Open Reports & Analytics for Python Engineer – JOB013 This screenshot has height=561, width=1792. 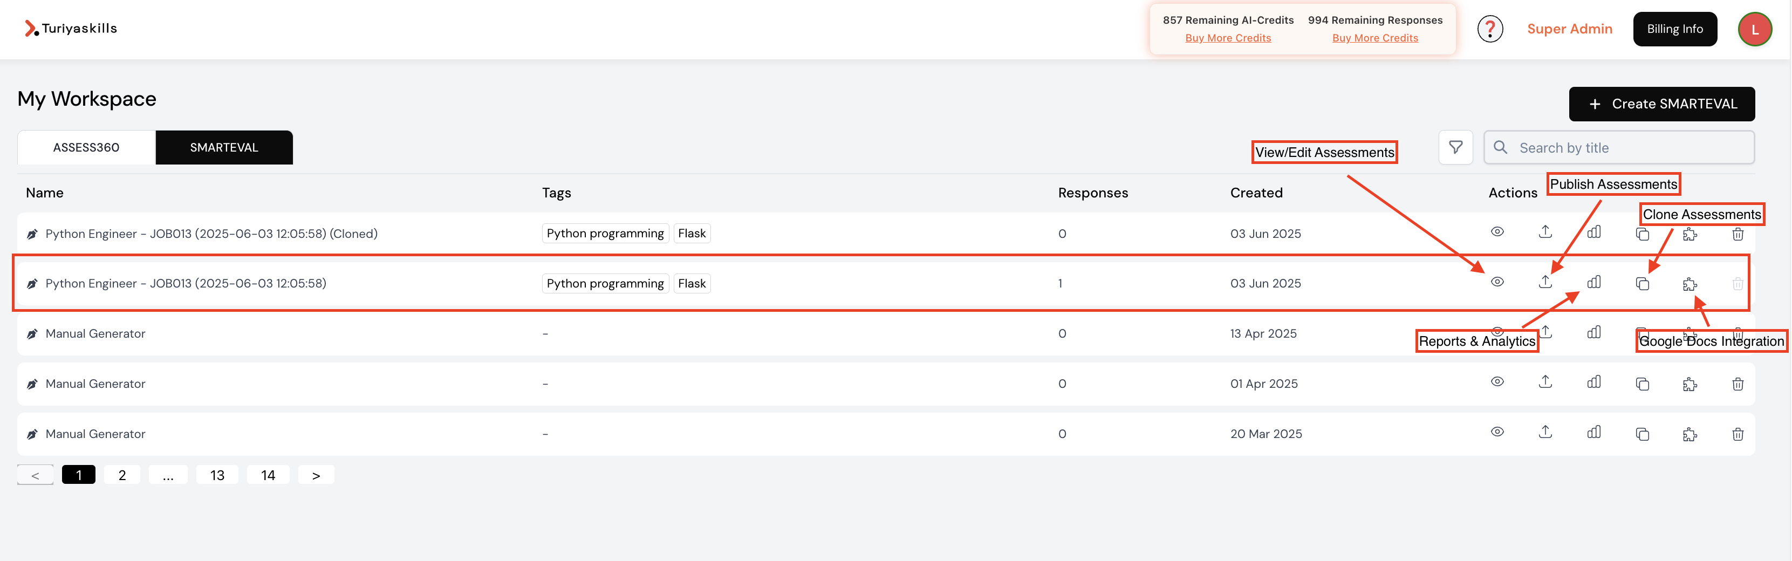coord(1593,282)
